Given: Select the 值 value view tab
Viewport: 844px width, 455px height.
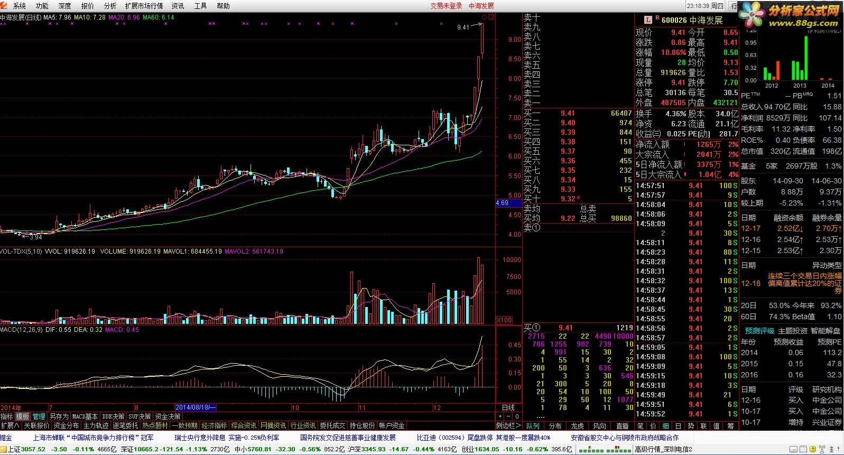Looking at the screenshot, I should click(716, 425).
